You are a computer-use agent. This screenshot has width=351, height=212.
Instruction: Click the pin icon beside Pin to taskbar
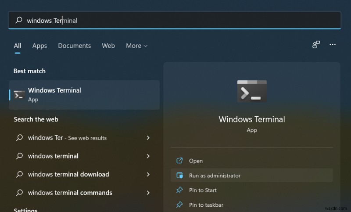click(179, 205)
